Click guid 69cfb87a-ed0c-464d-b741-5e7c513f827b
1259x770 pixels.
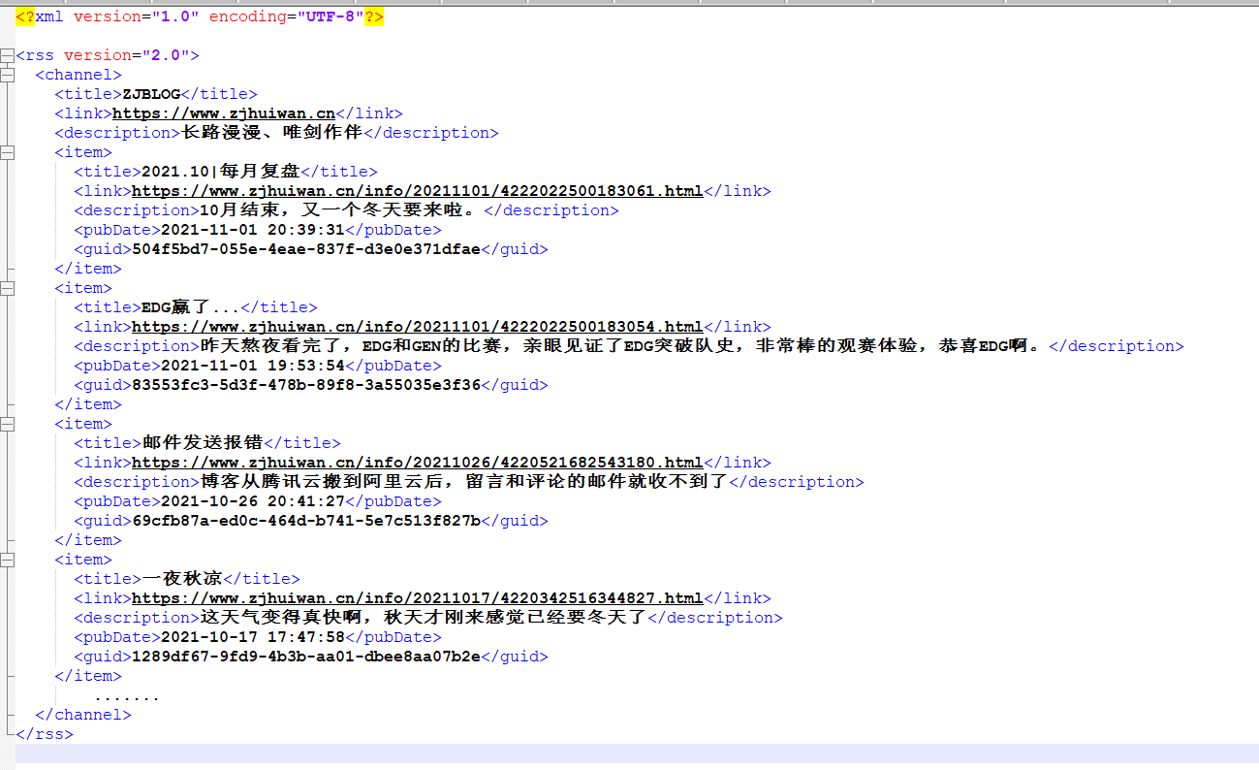tap(306, 521)
